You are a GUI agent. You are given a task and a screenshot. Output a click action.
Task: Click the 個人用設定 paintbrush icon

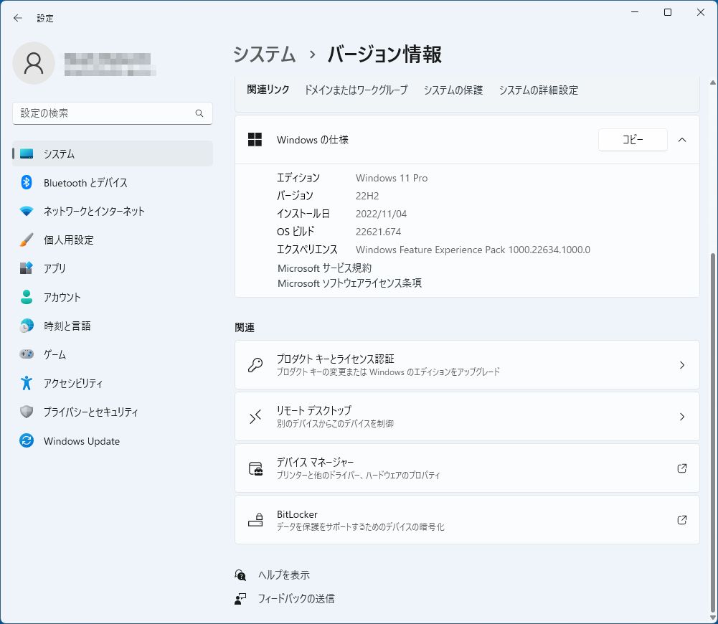tap(27, 240)
